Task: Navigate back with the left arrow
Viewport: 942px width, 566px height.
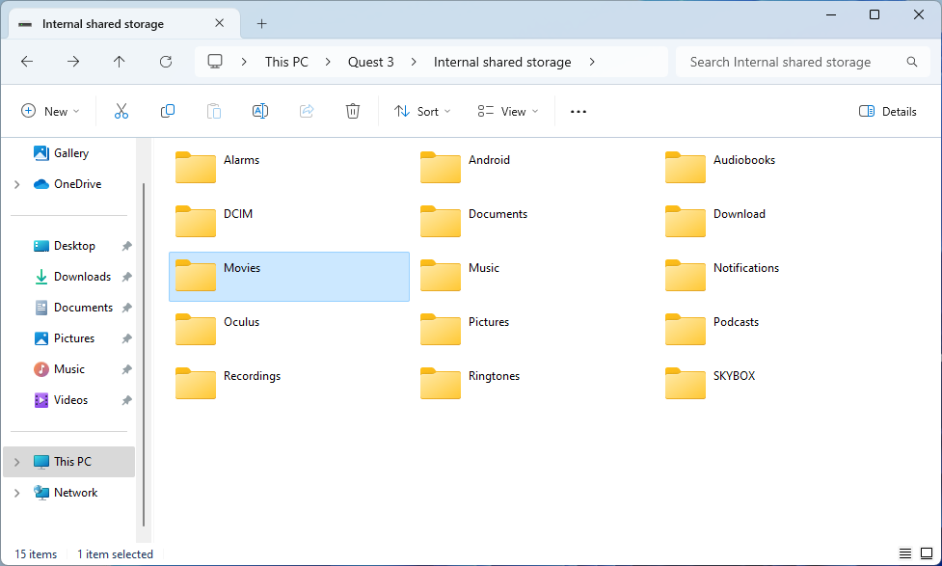Action: 27,62
